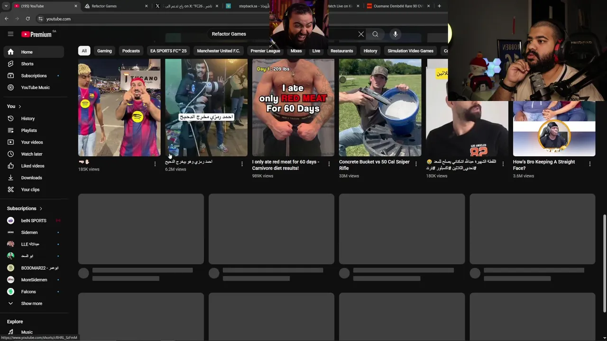Switch to the Refactor Games browser tab
Viewport: 607px width, 341px height.
coord(115,6)
